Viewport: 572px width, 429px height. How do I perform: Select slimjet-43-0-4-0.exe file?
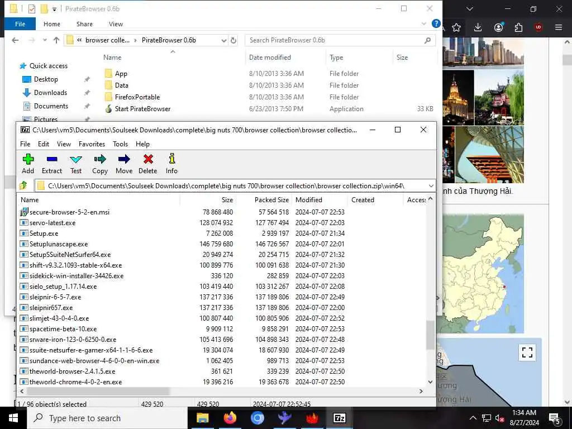(59, 318)
